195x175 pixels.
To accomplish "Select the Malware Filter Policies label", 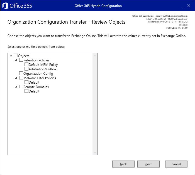I will [40, 78].
